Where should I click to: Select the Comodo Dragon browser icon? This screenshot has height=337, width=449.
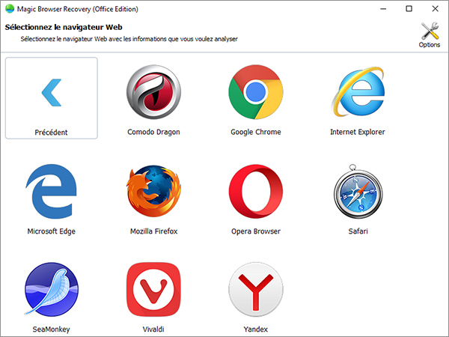pos(153,92)
